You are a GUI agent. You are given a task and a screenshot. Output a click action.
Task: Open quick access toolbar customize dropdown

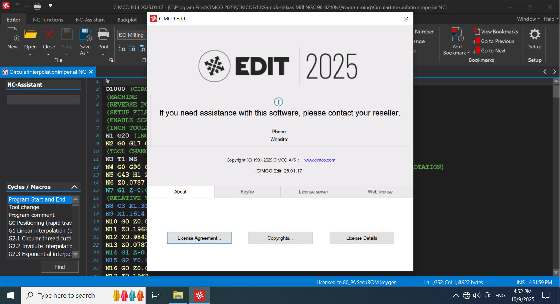click(50, 6)
